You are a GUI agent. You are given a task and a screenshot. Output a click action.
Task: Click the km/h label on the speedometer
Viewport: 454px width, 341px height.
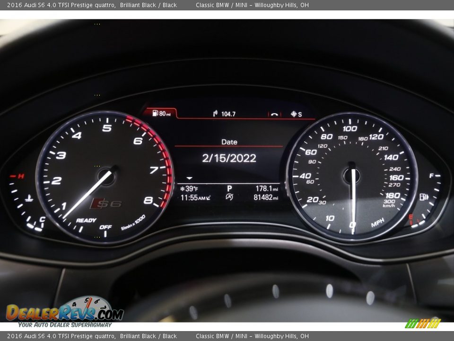coord(389,206)
